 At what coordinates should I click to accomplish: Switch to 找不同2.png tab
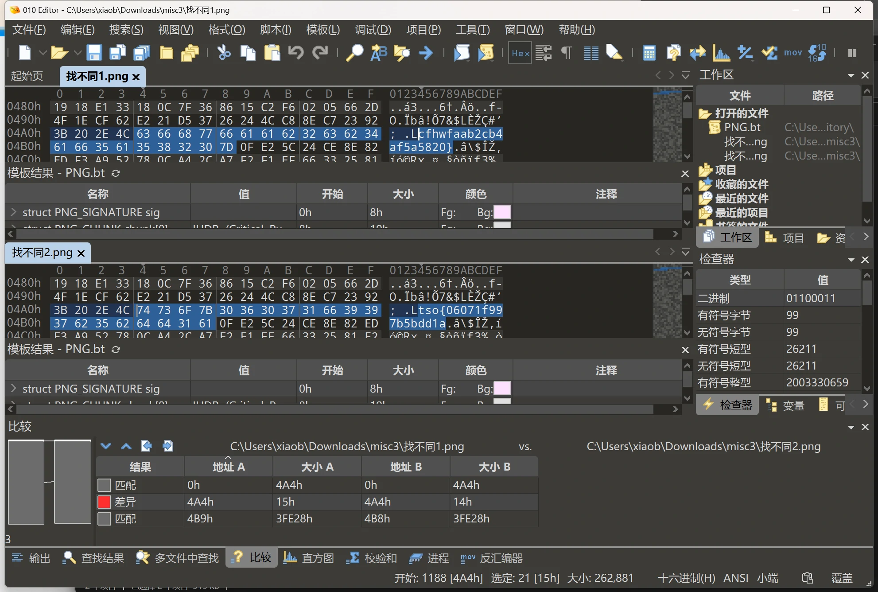(x=42, y=253)
